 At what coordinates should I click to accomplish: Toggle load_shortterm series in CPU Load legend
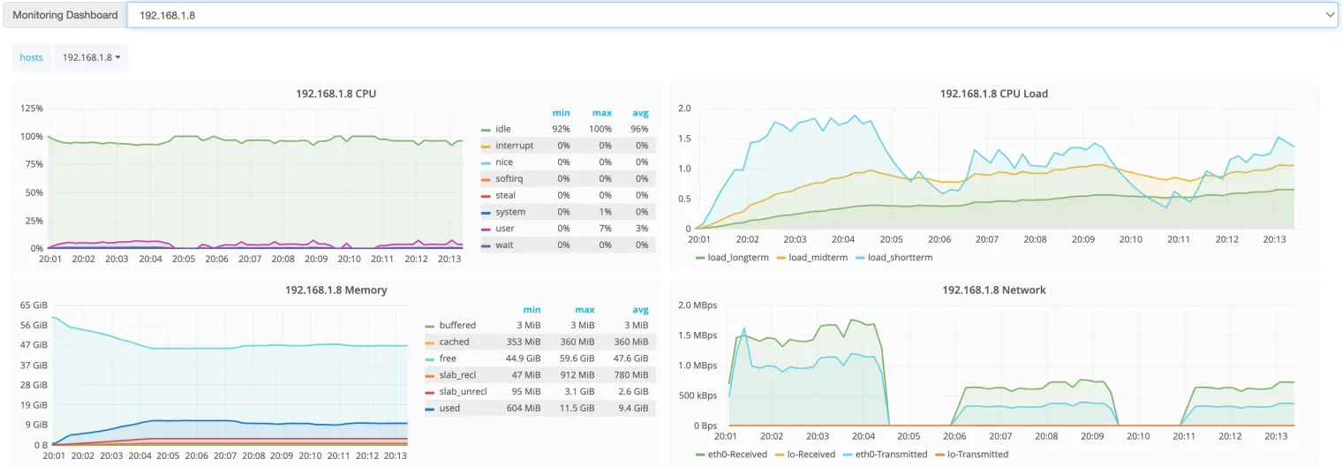point(900,258)
